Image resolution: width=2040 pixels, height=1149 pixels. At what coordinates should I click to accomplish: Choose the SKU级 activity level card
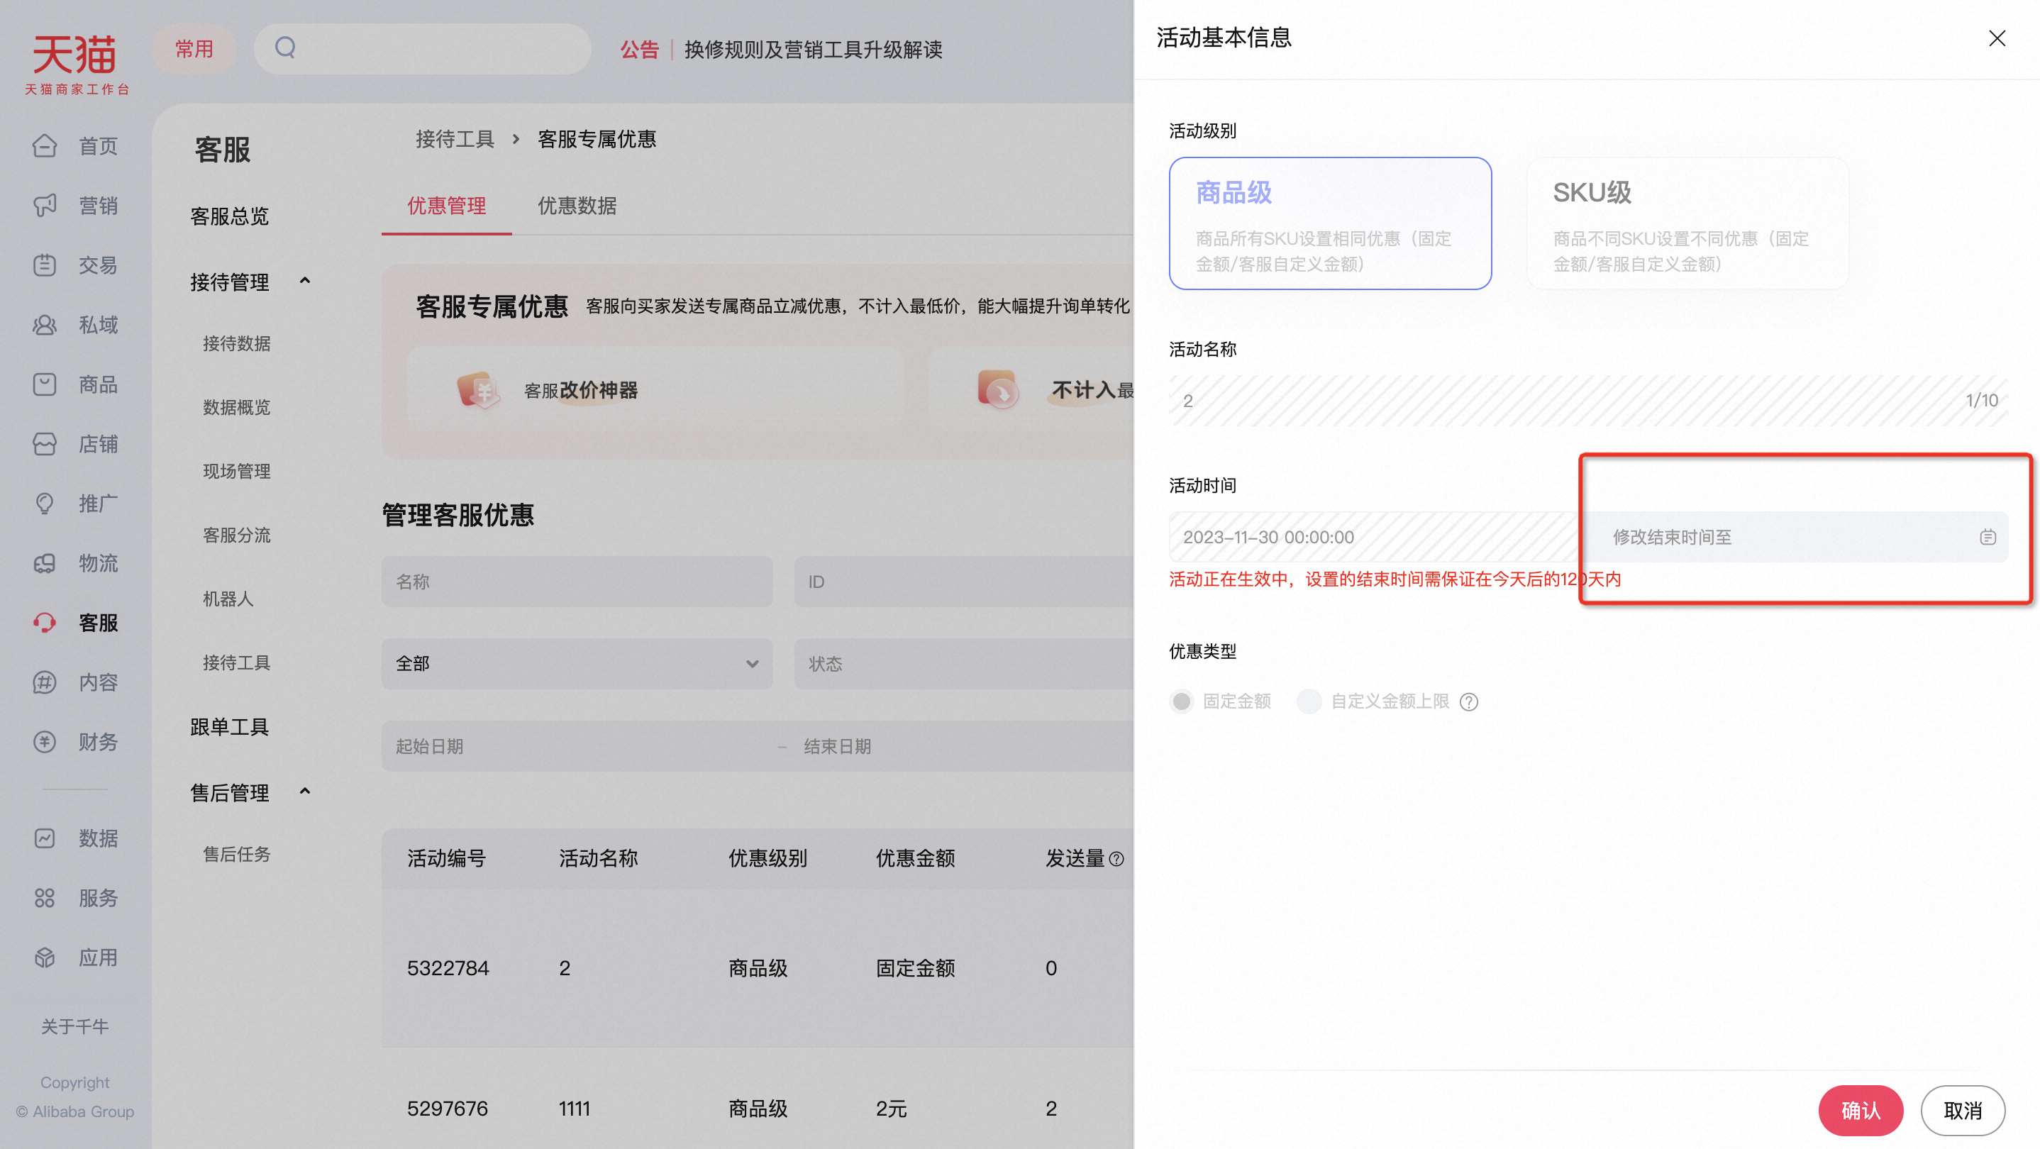tap(1687, 223)
